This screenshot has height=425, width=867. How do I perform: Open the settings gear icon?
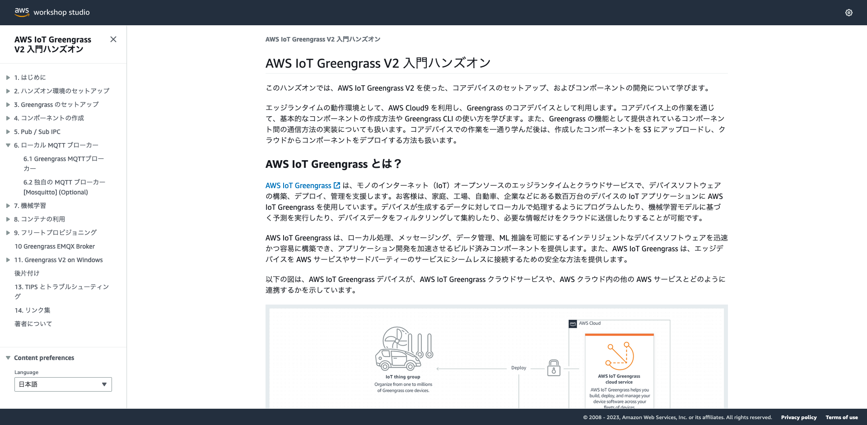tap(848, 13)
